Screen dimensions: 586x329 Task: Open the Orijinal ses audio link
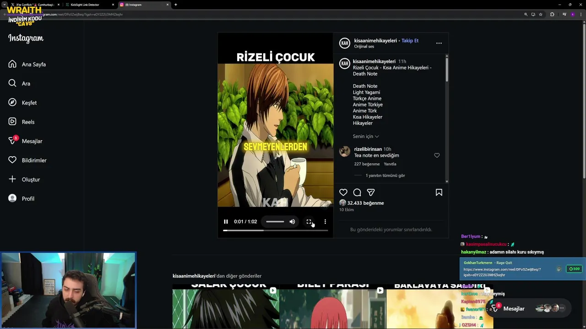pos(364,47)
